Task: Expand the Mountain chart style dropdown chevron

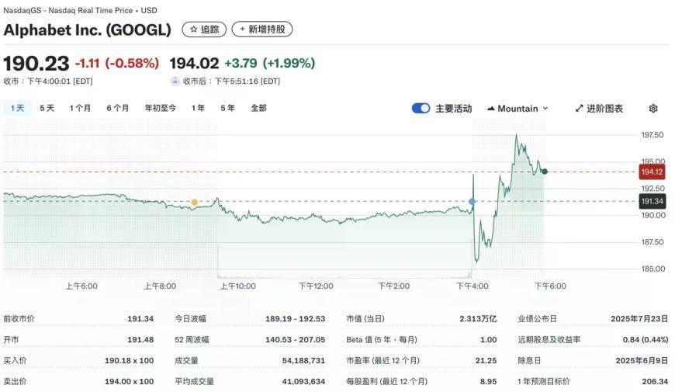Action: [x=545, y=109]
